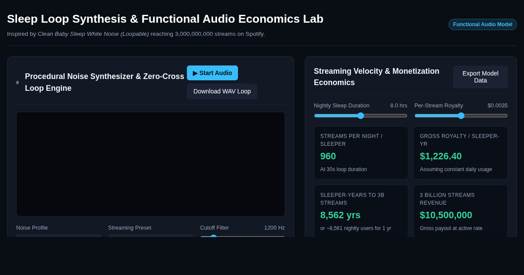Viewport: 524px width, 275px height.
Task: Click the 8.0 hrs duration readout
Action: tap(399, 105)
